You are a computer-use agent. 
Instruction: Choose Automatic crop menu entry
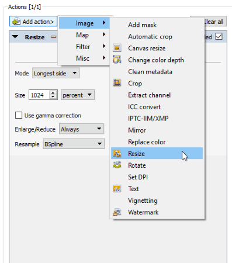click(x=157, y=36)
